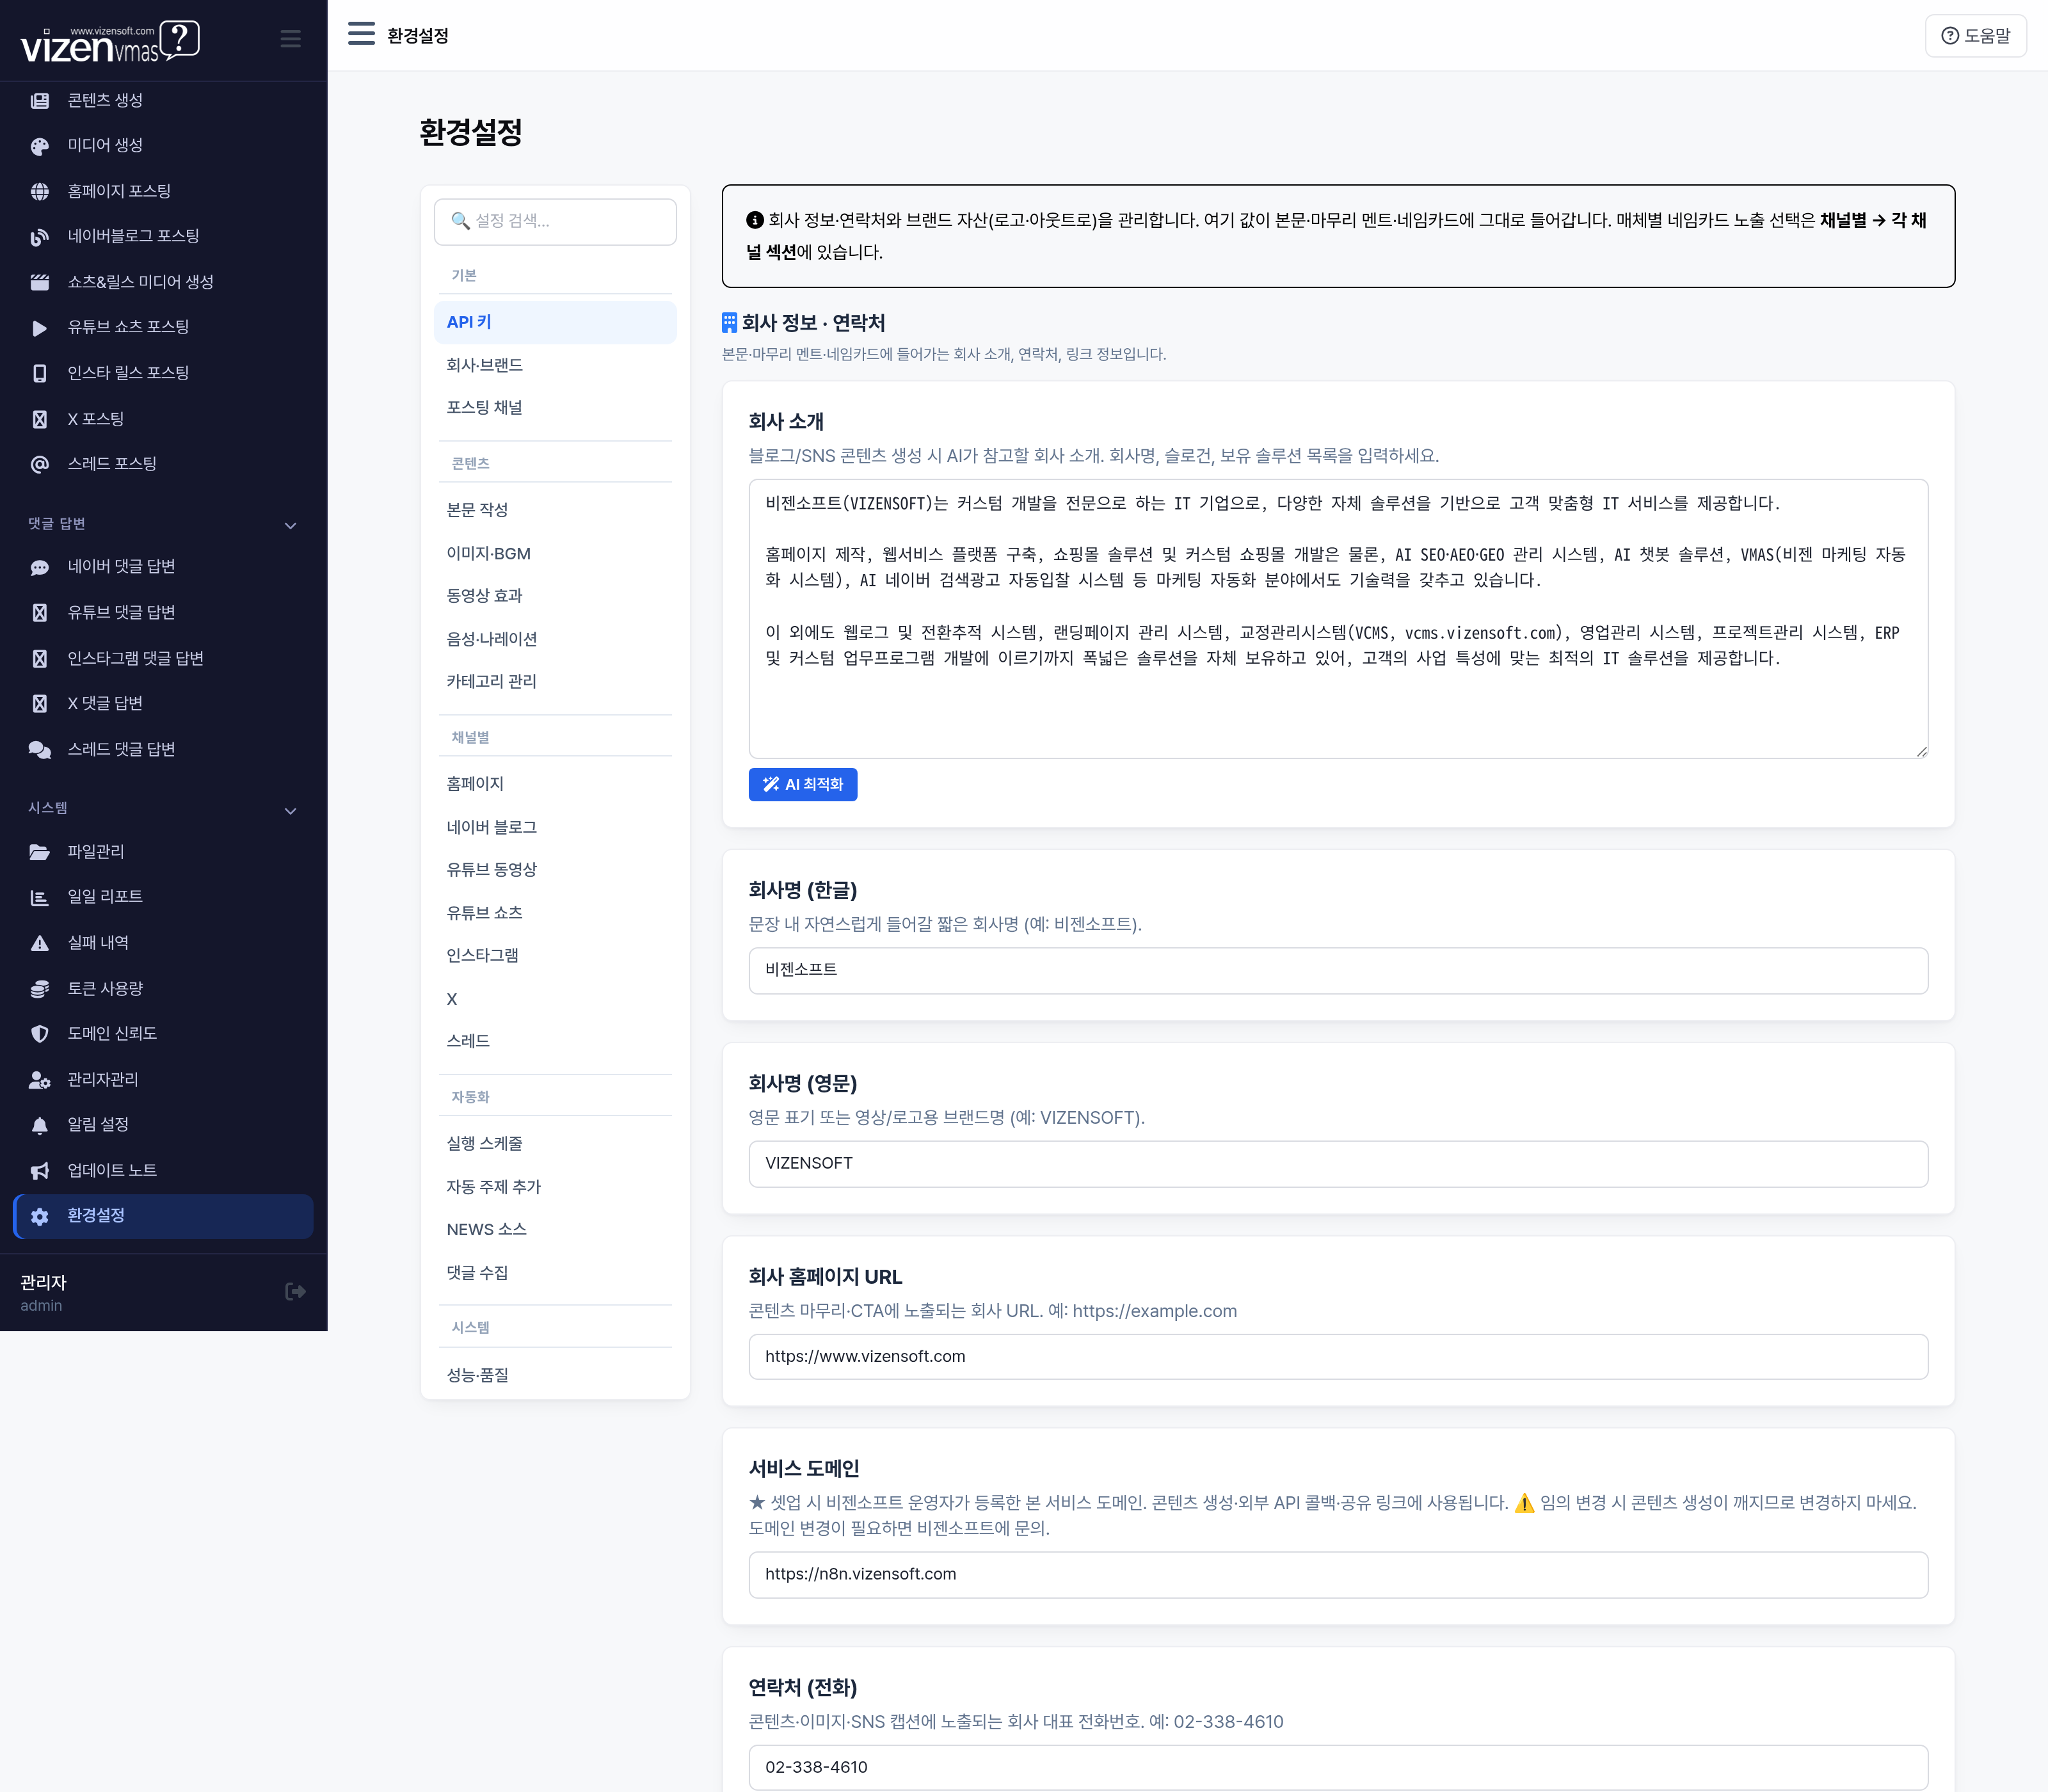Click the 네이버 댓글 답변 speech bubble icon
Image resolution: width=2048 pixels, height=1792 pixels.
tap(40, 567)
